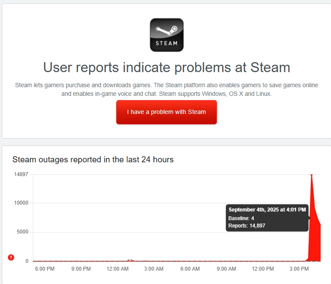Screen dimensions: 331x284
Task: Click the "Steam outages reported in the last 24 hours" title
Action: tap(93, 160)
